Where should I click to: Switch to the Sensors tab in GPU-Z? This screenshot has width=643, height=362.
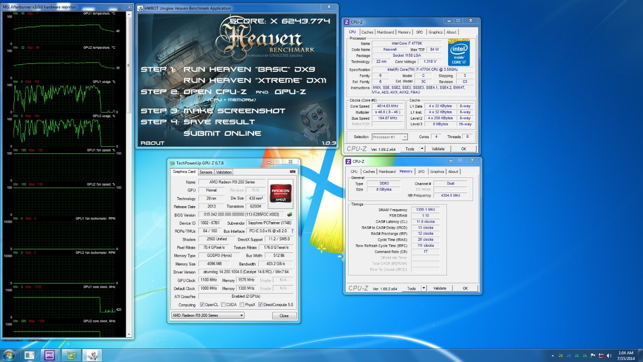(206, 172)
